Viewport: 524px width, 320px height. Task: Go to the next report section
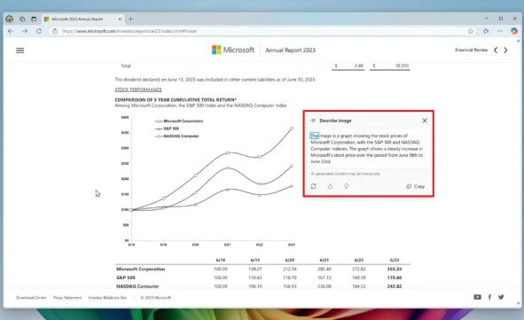(x=505, y=51)
